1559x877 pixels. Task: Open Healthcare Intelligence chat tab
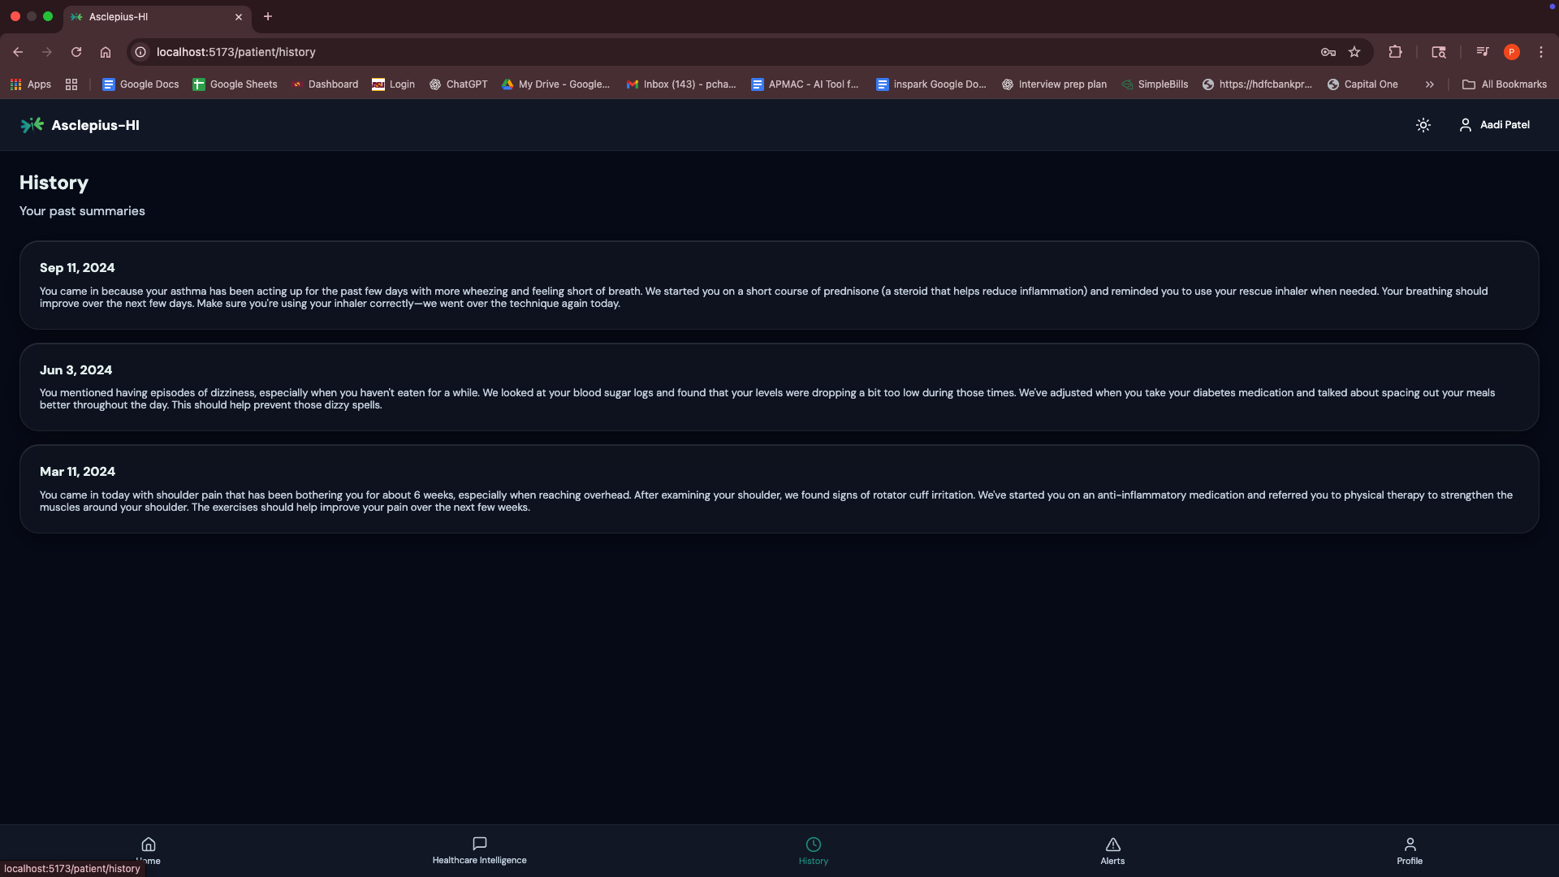point(479,849)
